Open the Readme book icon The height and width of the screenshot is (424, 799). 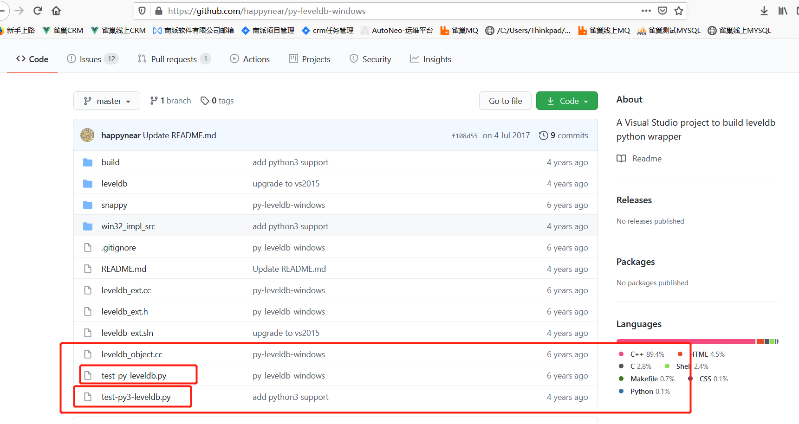[621, 158]
